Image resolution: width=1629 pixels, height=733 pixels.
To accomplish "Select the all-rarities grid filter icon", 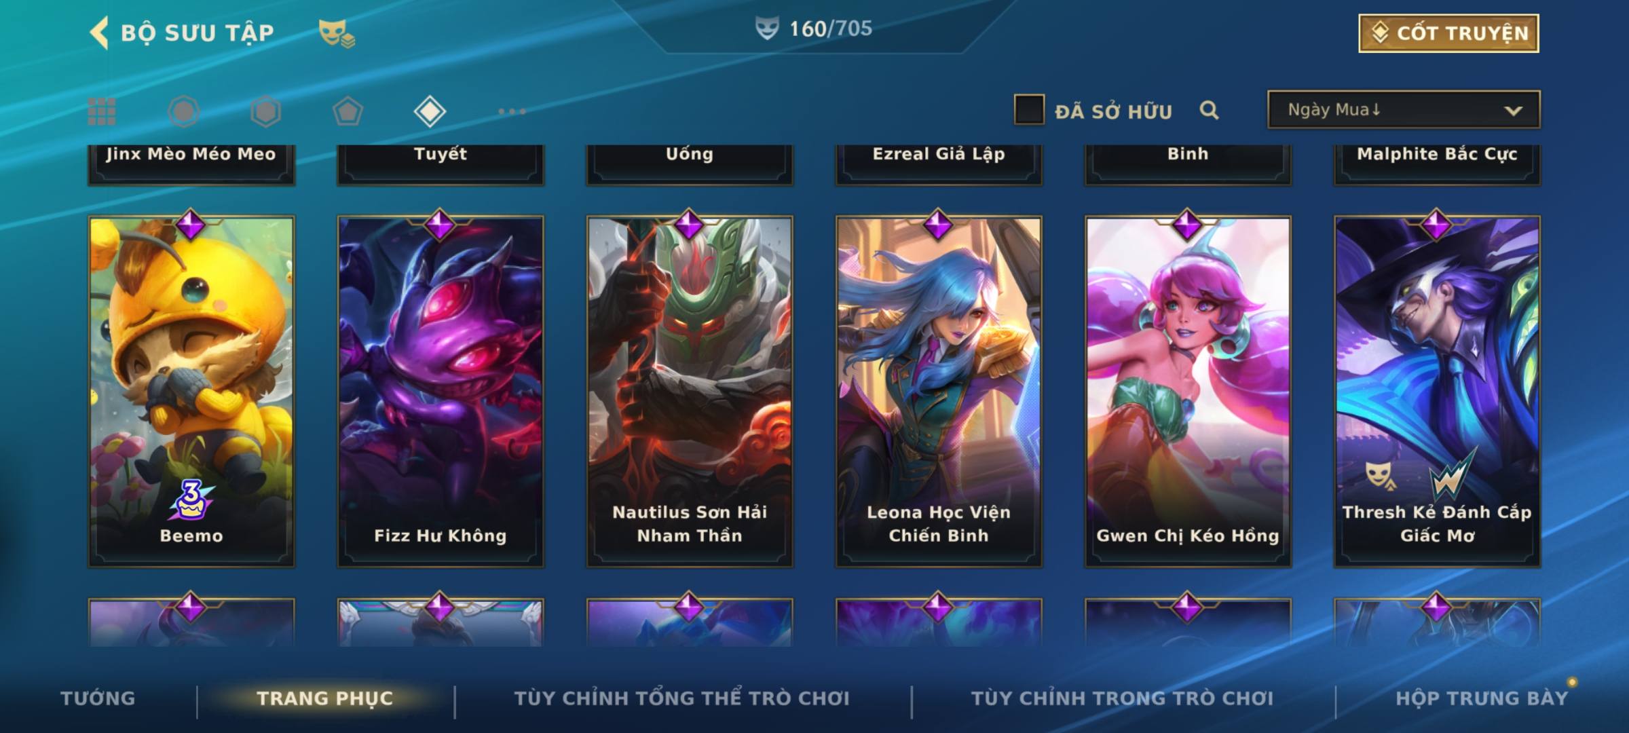I will 102,111.
